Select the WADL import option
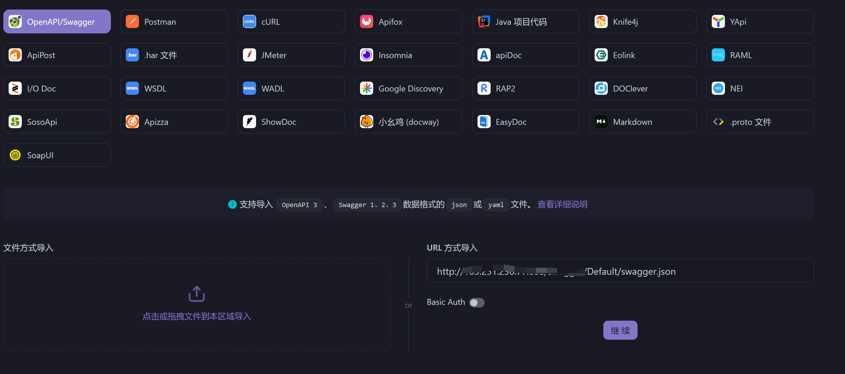This screenshot has height=374, width=845. (x=291, y=88)
